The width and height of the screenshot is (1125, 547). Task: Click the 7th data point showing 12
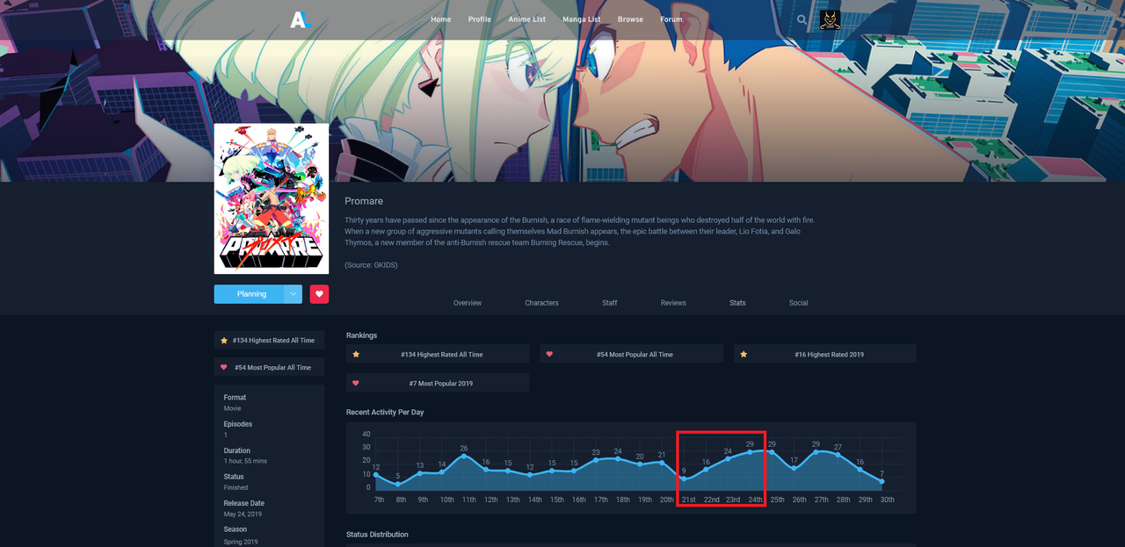(376, 475)
